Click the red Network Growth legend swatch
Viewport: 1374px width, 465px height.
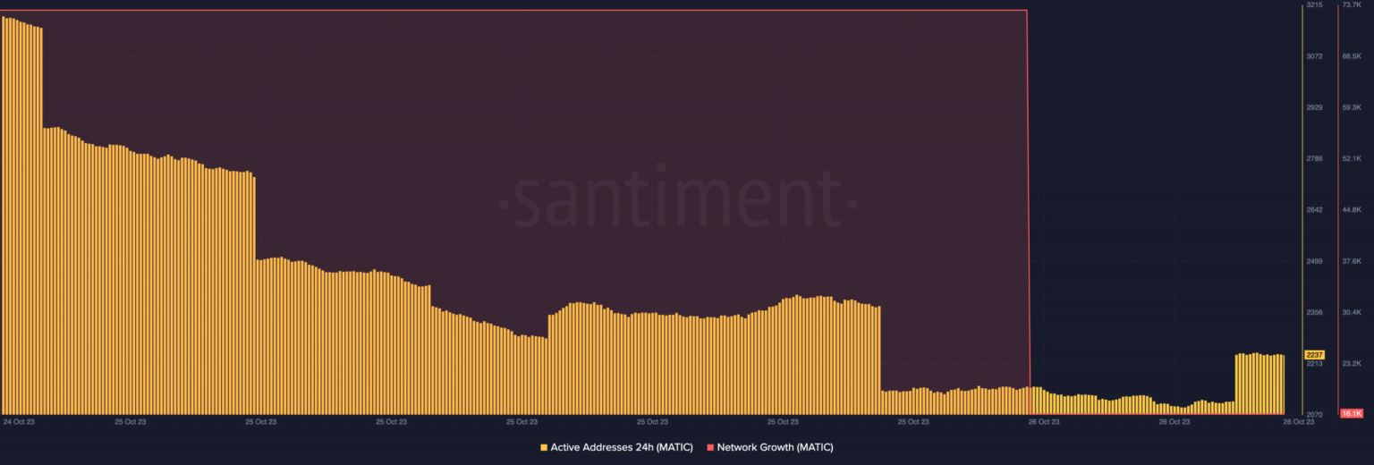[x=710, y=447]
